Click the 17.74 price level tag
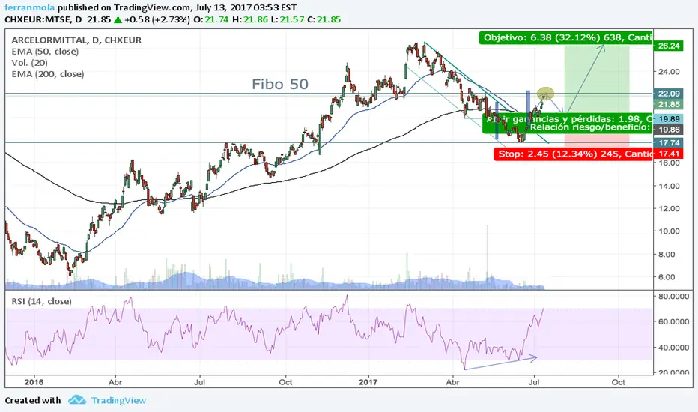Screen dimensions: 698x412 [x=668, y=143]
